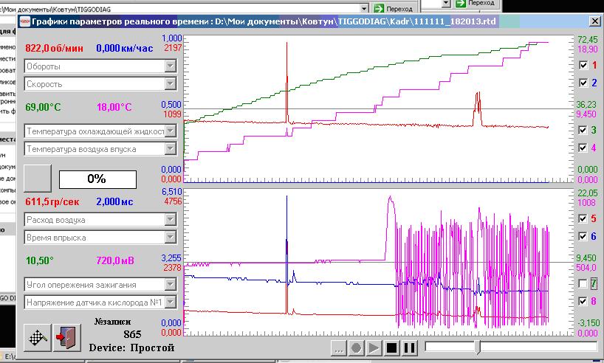
Task: Click the checkered flag icon button
Action: 38,338
